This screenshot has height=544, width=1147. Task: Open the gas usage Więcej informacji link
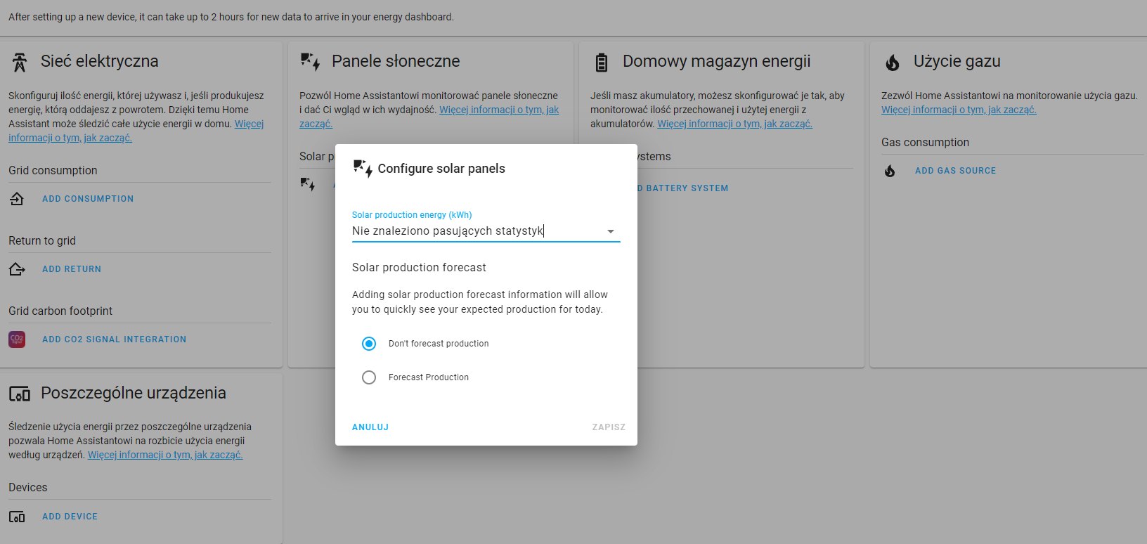pos(959,110)
